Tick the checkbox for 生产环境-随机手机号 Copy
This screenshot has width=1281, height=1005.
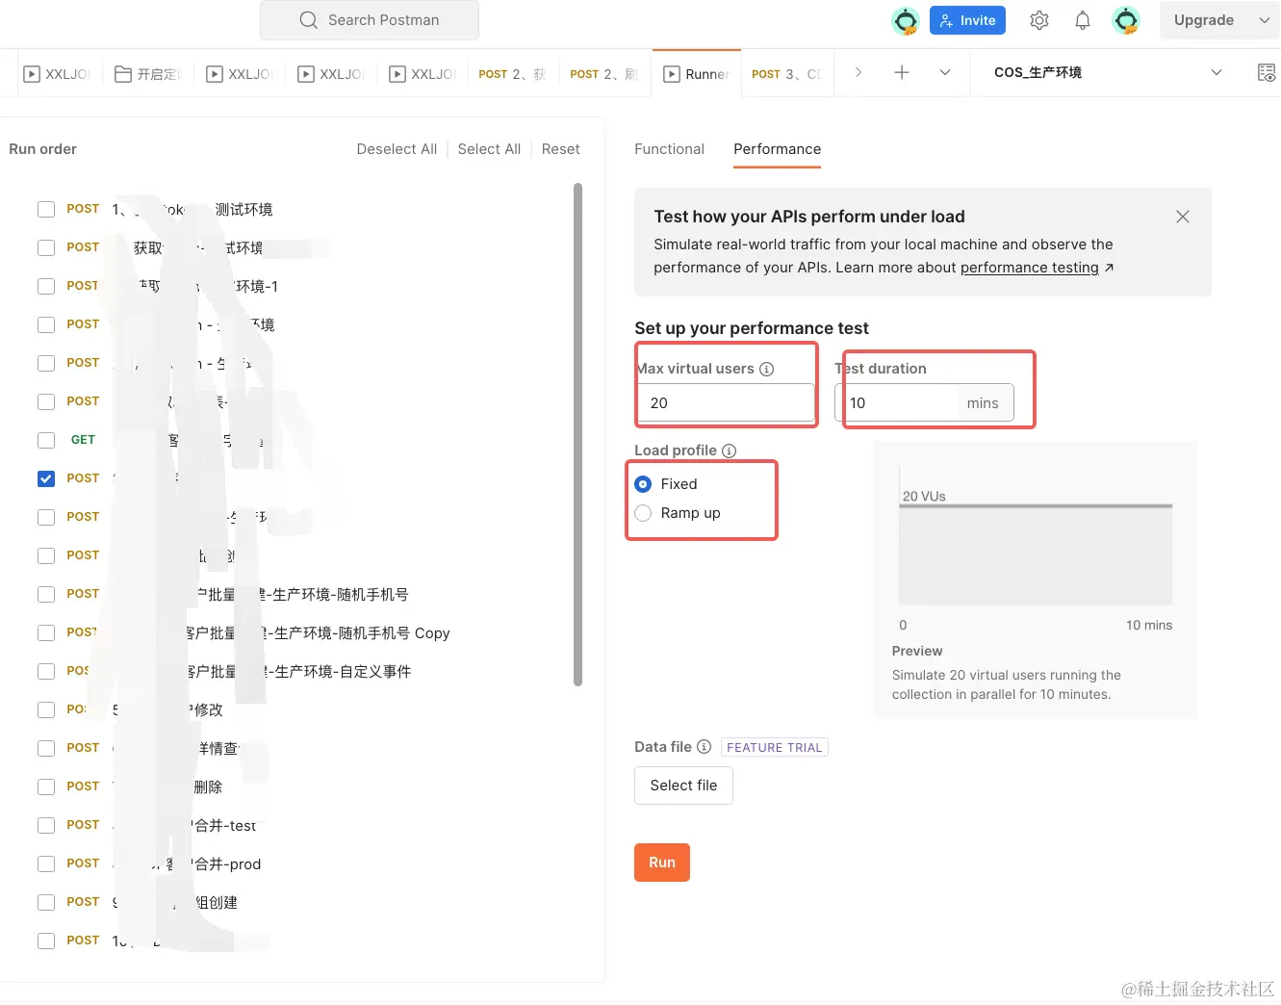46,632
